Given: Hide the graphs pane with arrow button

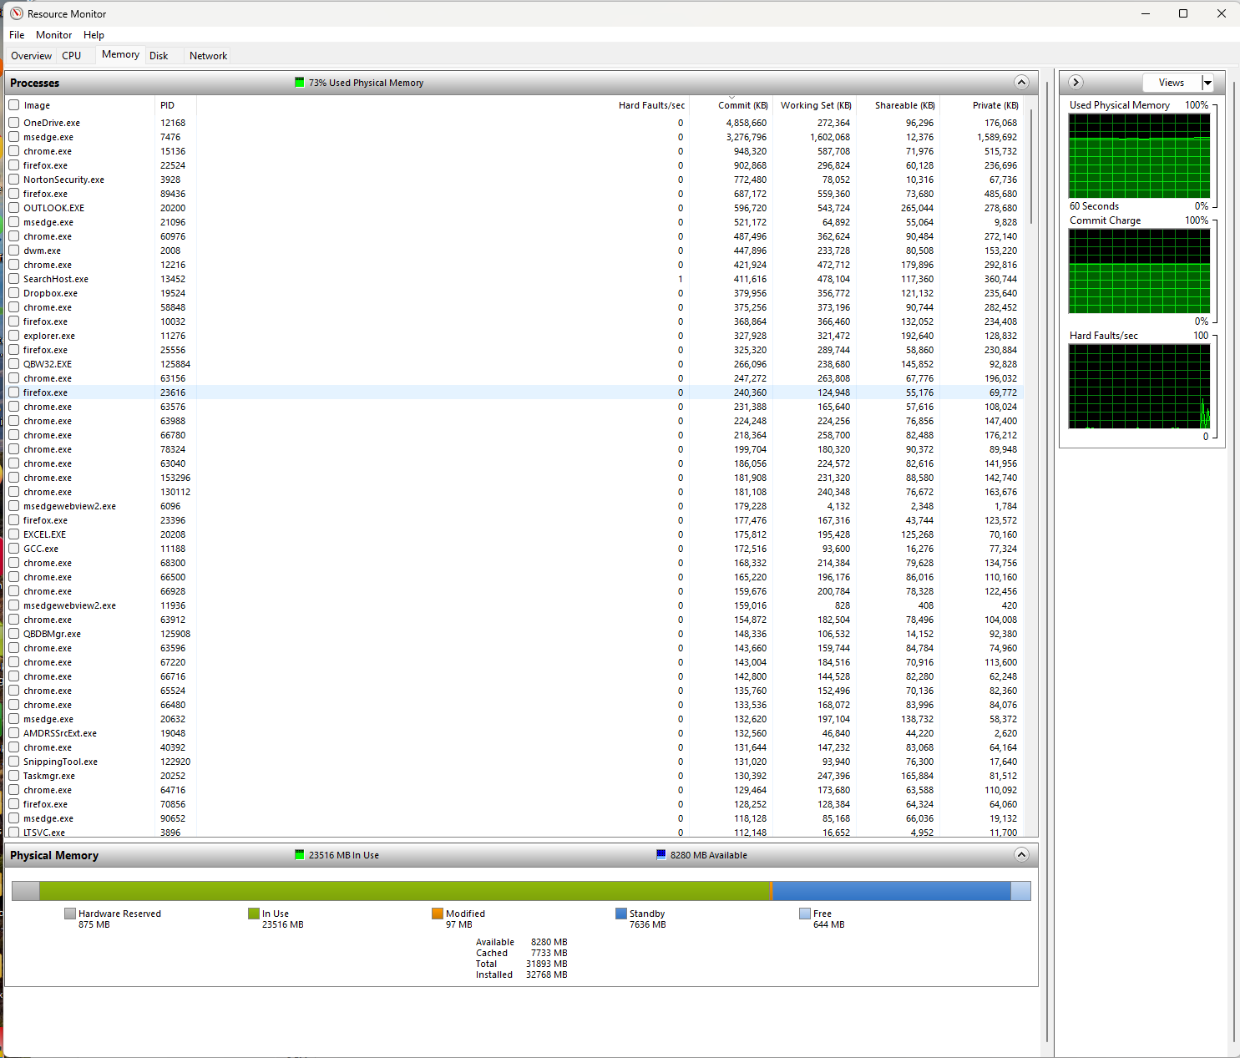Looking at the screenshot, I should (x=1076, y=82).
